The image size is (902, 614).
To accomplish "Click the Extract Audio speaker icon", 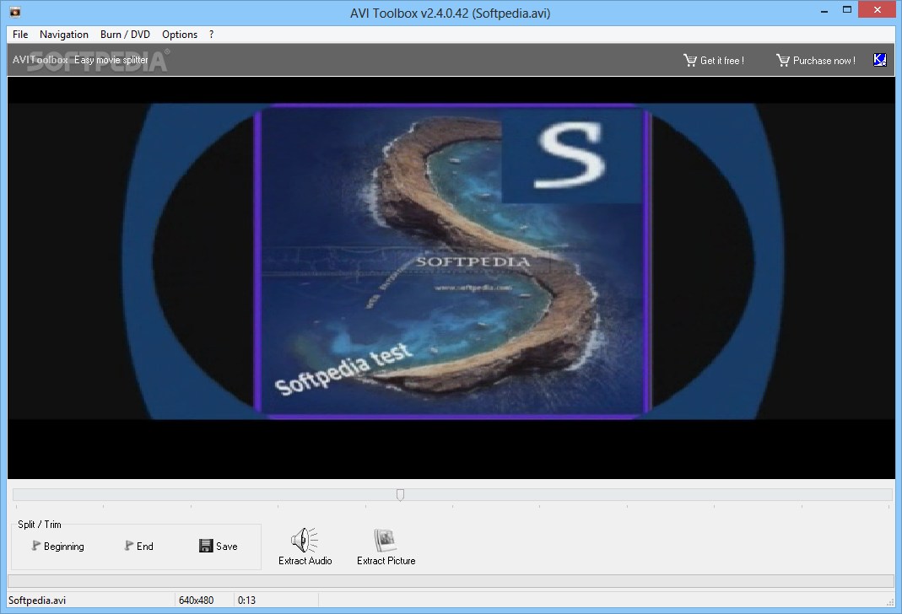I will pyautogui.click(x=305, y=541).
